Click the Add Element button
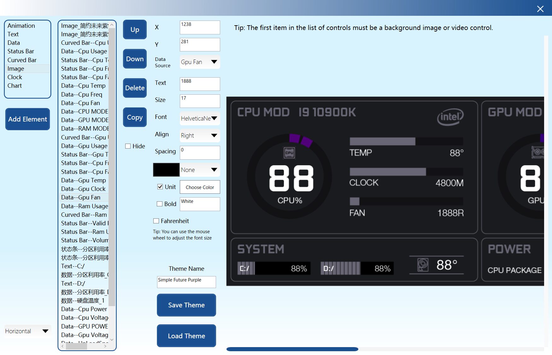The width and height of the screenshot is (552, 355). [28, 119]
